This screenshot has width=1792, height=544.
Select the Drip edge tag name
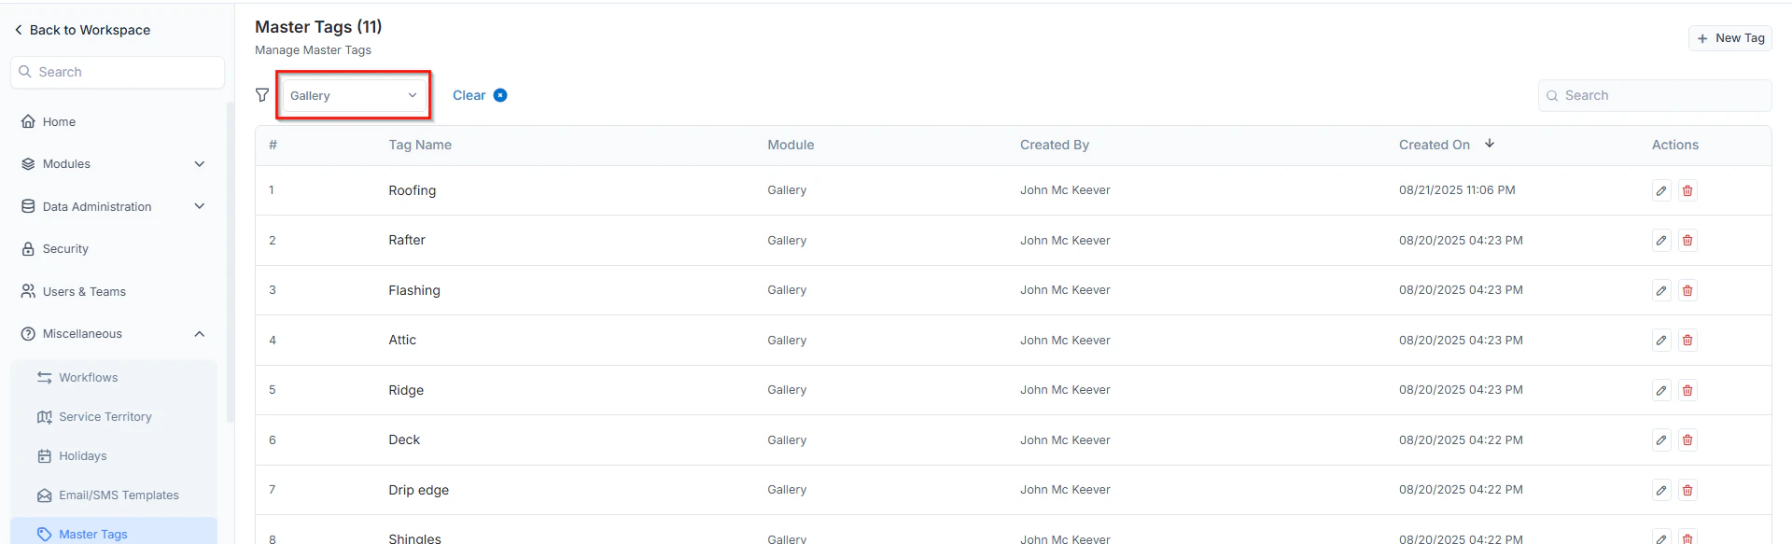(419, 490)
